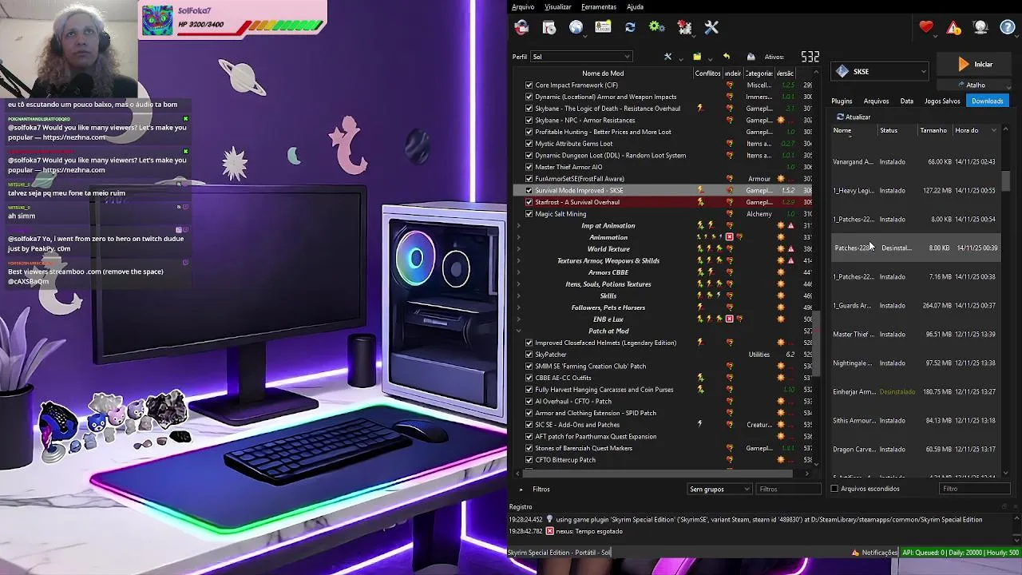
Task: Open Notificações in the status bar
Action: coord(875,553)
